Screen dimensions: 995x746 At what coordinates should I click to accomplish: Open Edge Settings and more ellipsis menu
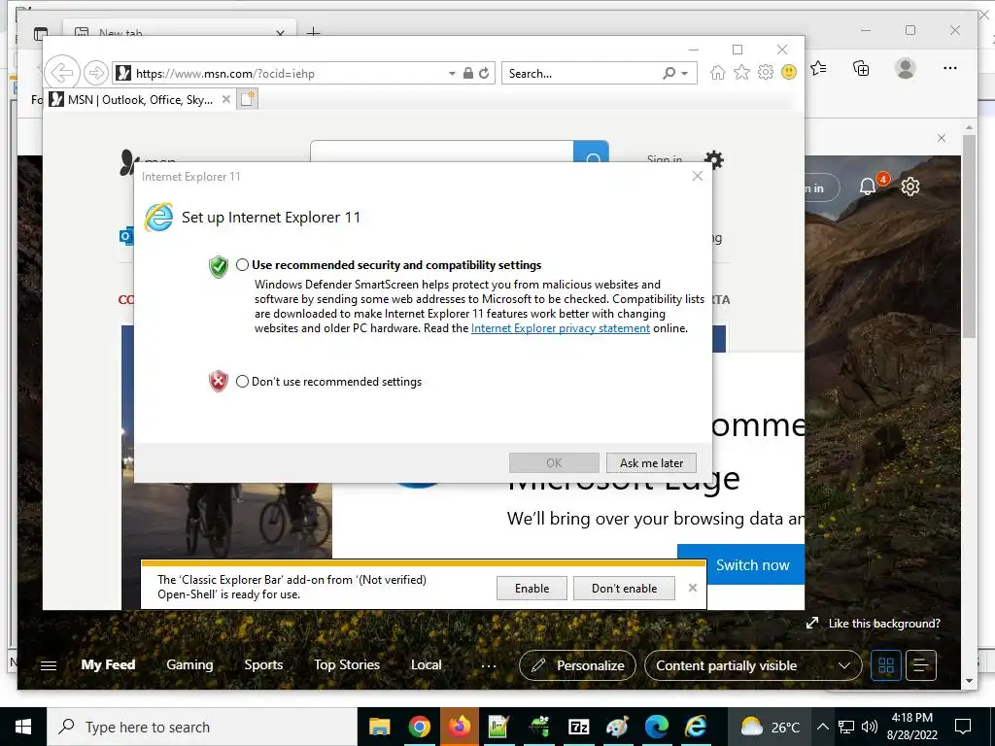949,68
